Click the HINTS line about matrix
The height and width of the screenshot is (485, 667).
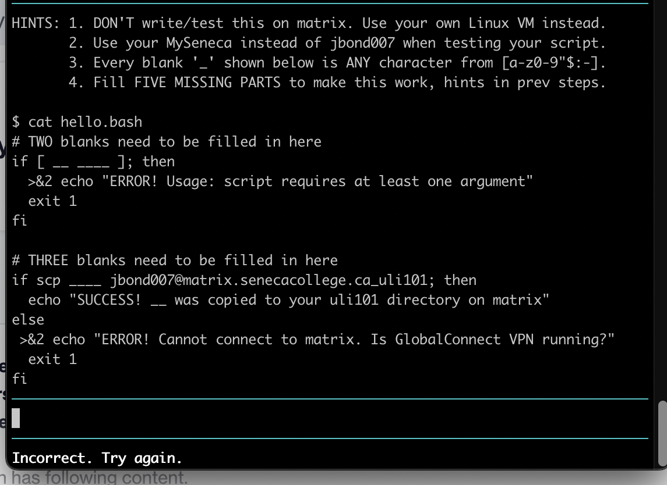pyautogui.click(x=309, y=23)
